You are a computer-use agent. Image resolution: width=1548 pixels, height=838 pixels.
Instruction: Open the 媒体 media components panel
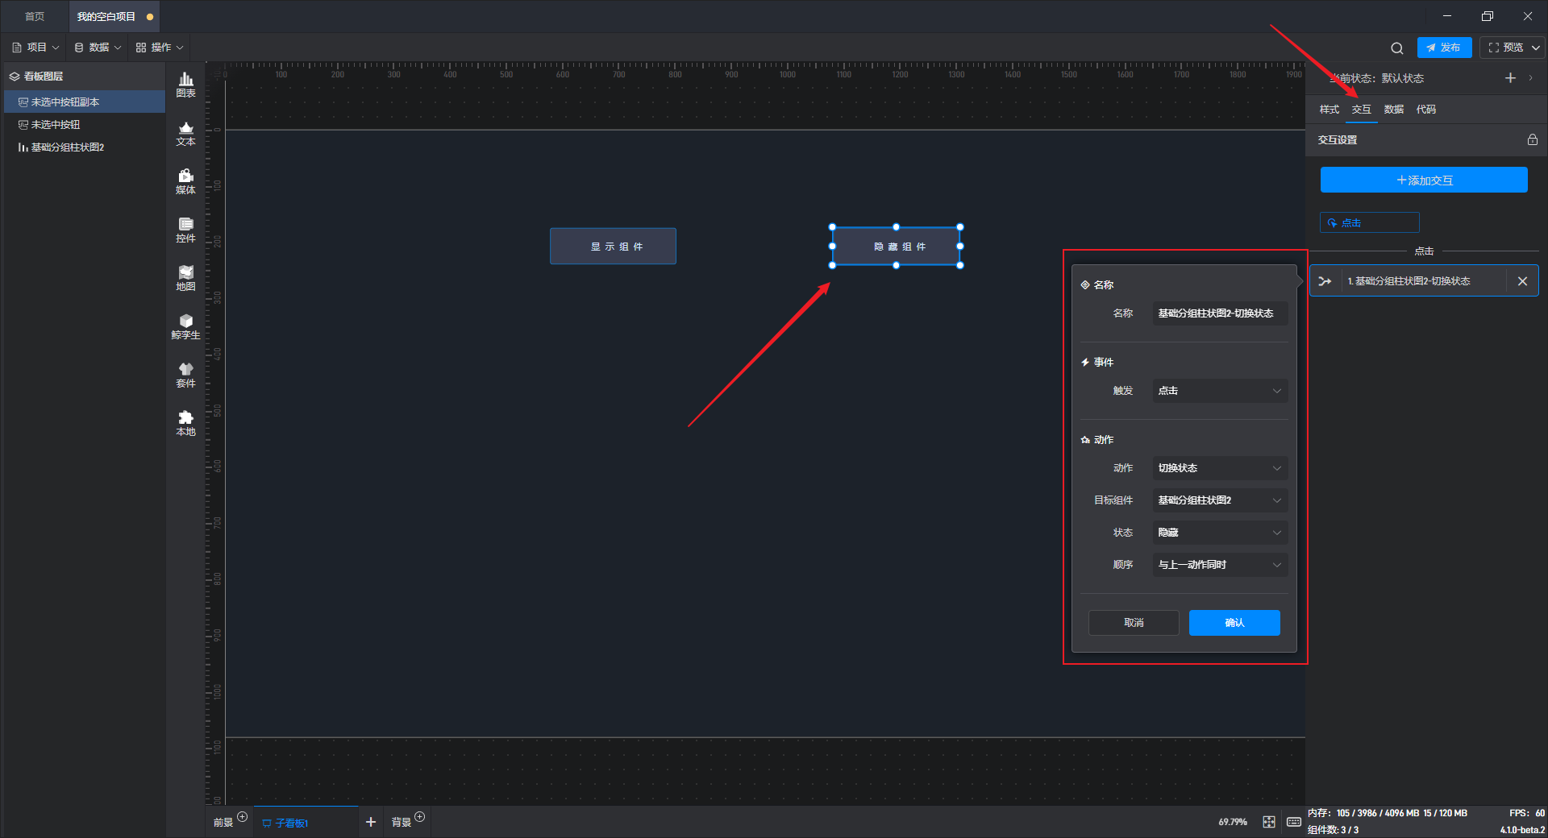[185, 181]
